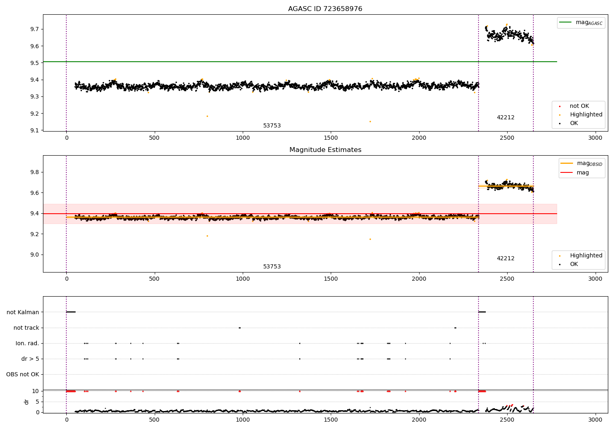The image size is (614, 429).
Task: Click obsid label '42212' in Magnitude Estimates plot
Action: point(506,259)
